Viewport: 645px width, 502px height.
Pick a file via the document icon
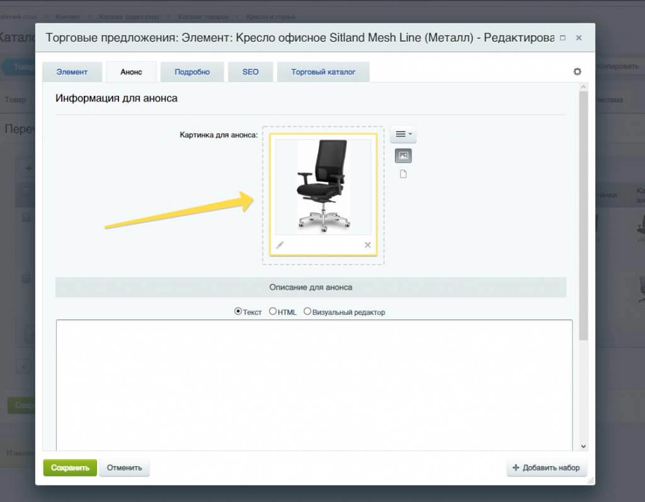403,174
